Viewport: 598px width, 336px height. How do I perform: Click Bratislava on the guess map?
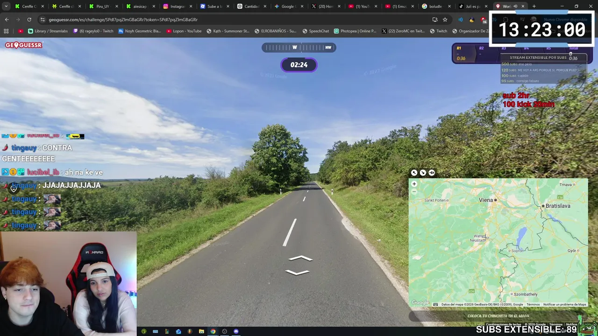pos(558,206)
